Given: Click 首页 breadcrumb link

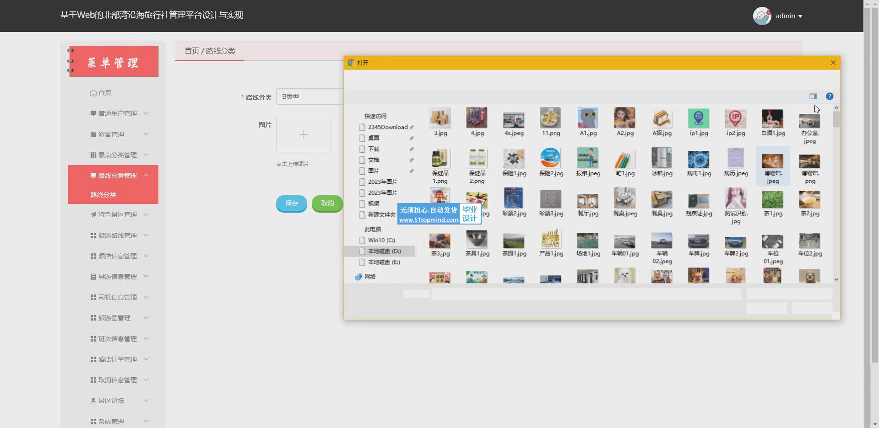Looking at the screenshot, I should pyautogui.click(x=192, y=51).
